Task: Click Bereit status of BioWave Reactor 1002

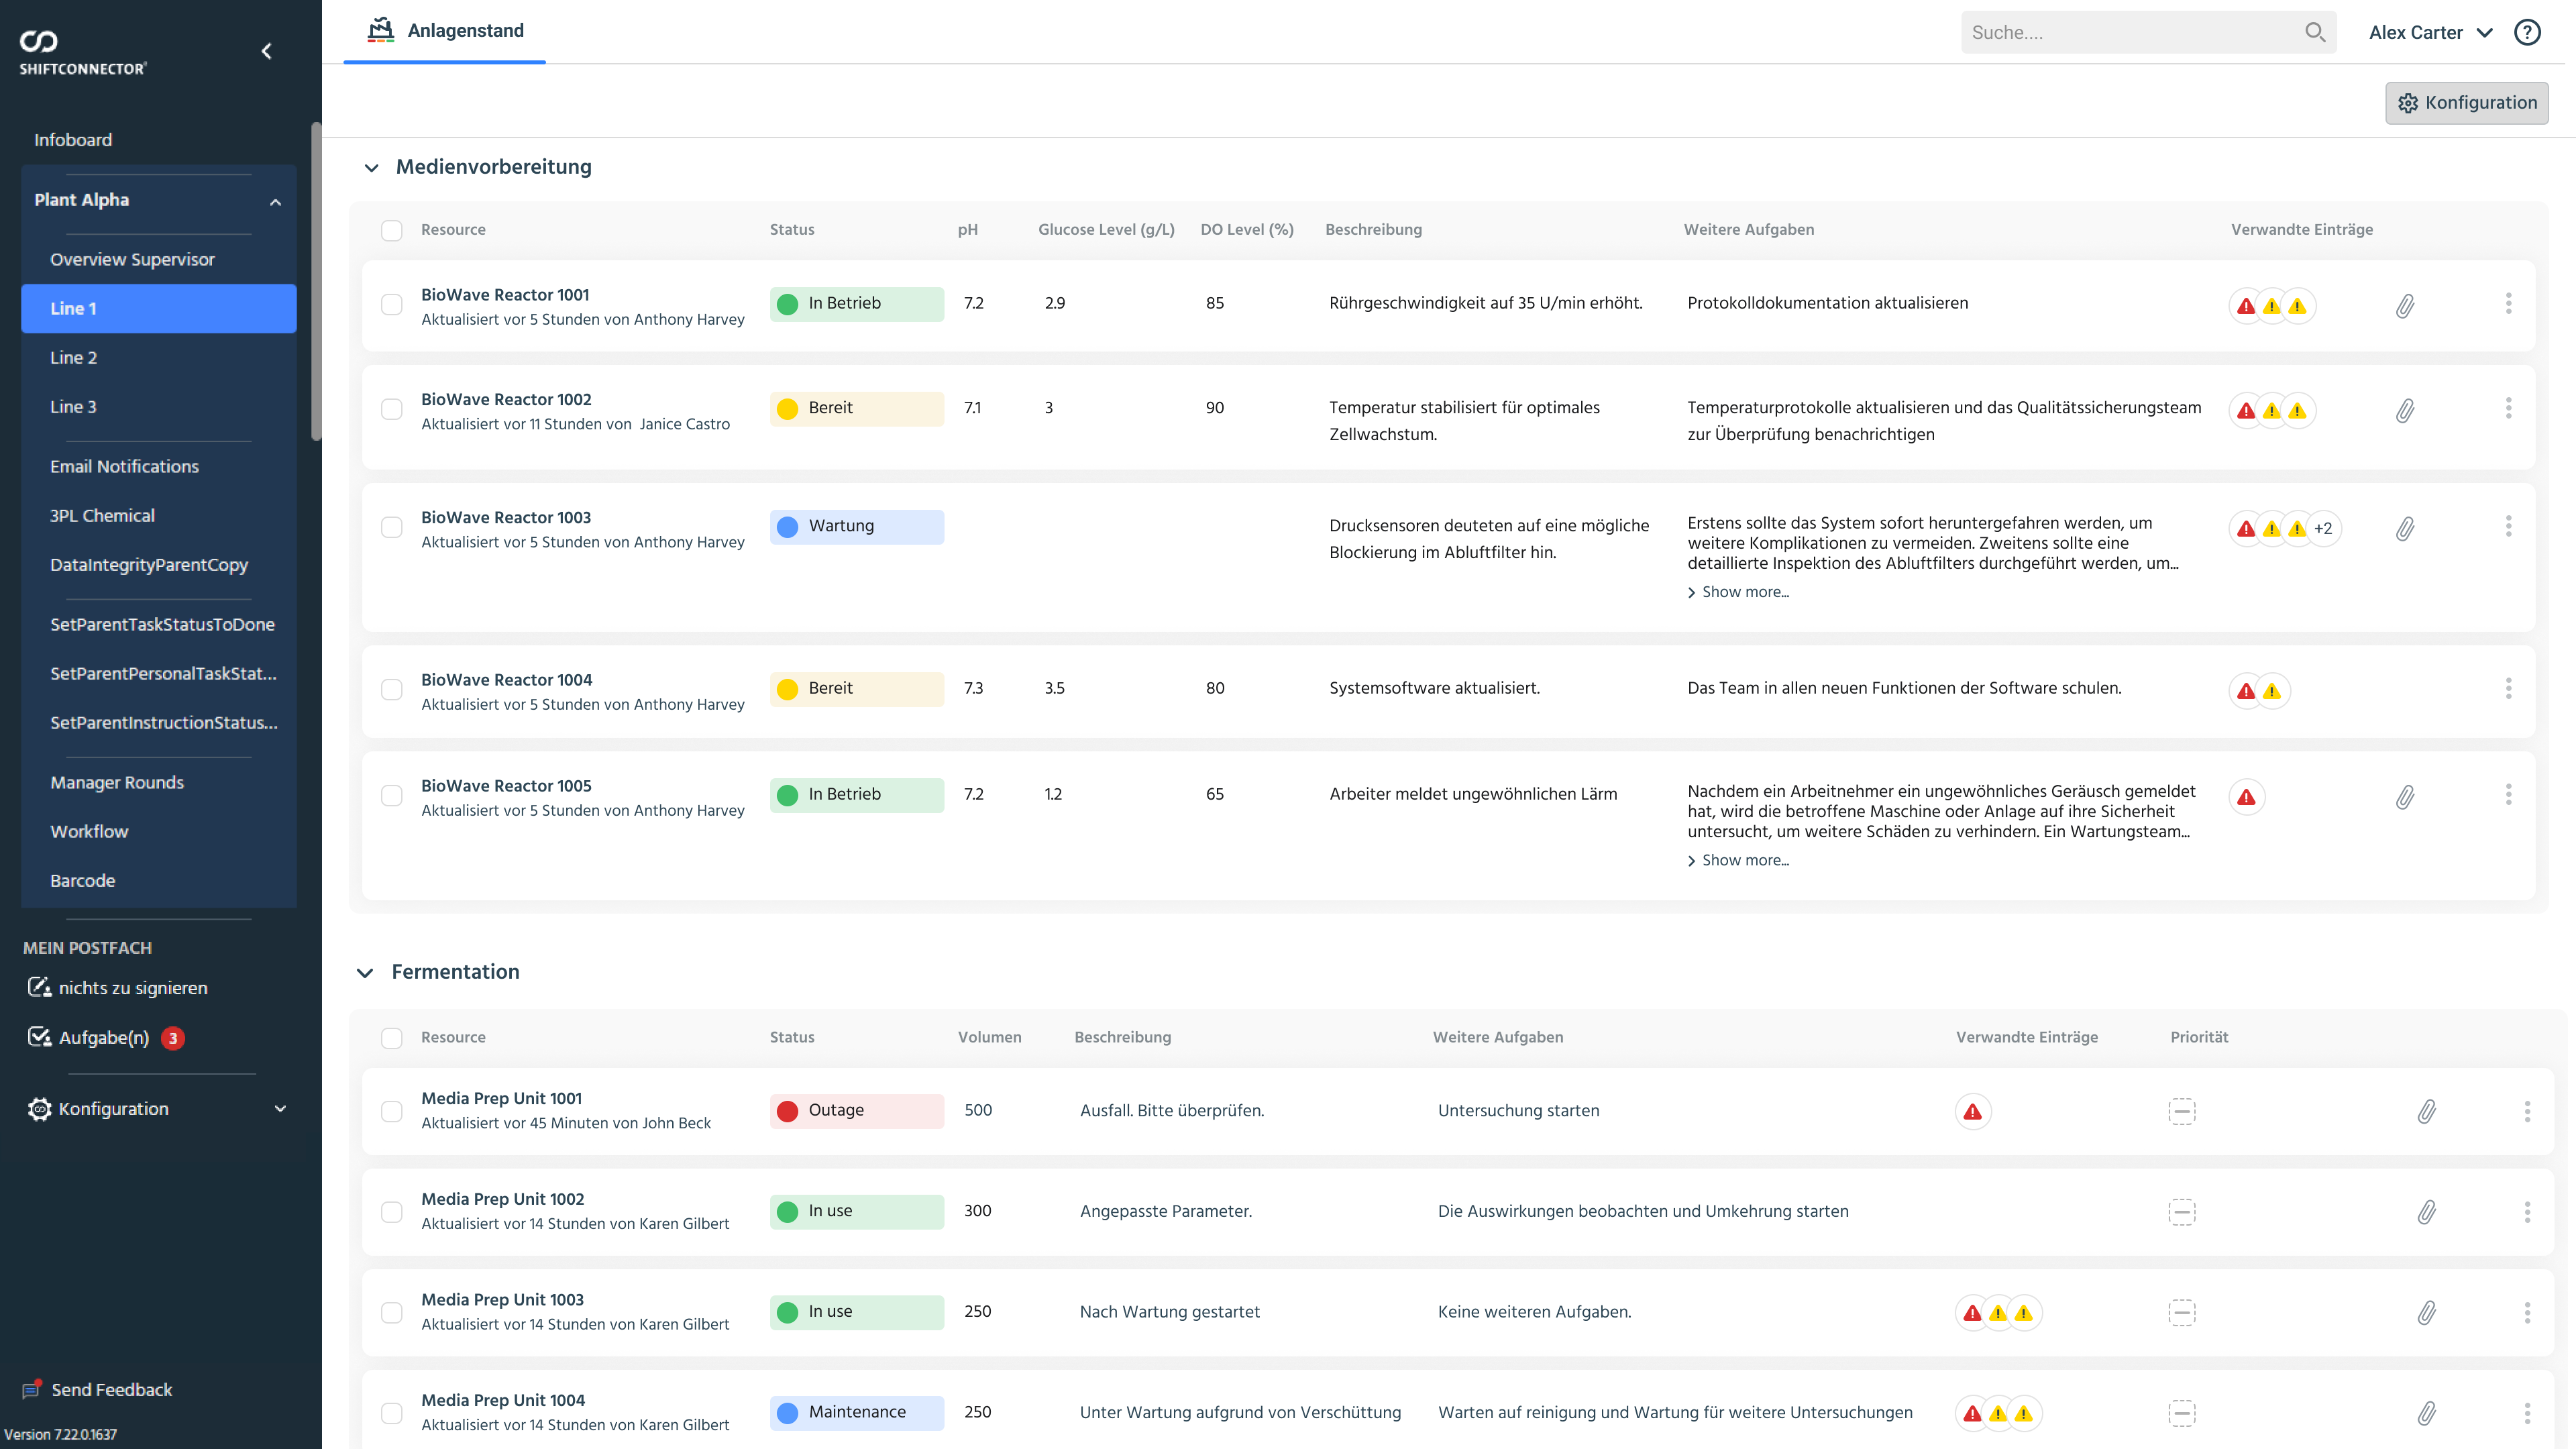Action: click(856, 409)
